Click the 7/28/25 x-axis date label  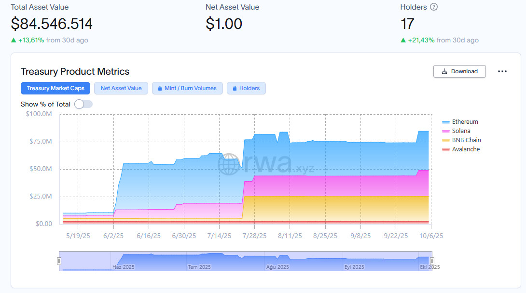pyautogui.click(x=254, y=236)
